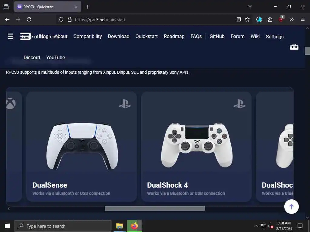Viewport: 310px width, 232px height.
Task: Open the Firefox application menu
Action: (x=302, y=19)
